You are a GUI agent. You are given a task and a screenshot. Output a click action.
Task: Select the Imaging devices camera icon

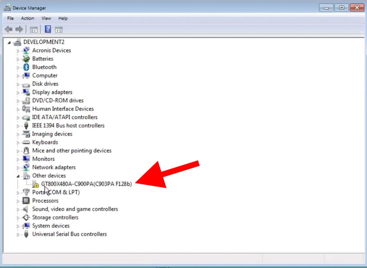pyautogui.click(x=26, y=134)
